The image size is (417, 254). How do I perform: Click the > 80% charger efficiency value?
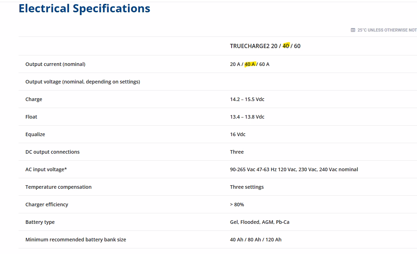237,205
